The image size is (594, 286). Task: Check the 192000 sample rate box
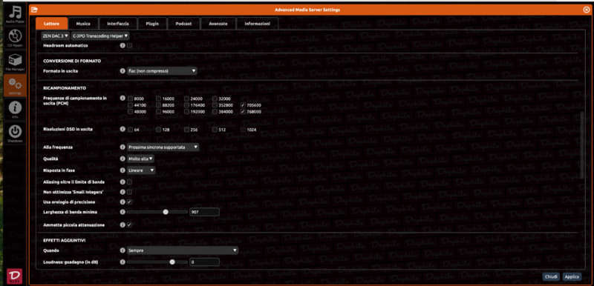tap(187, 112)
